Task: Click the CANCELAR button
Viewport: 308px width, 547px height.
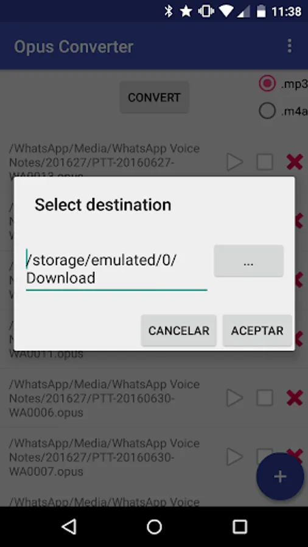Action: [179, 331]
